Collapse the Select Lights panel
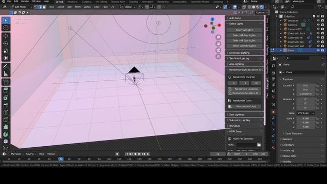This screenshot has height=184, width=327. pyautogui.click(x=244, y=24)
